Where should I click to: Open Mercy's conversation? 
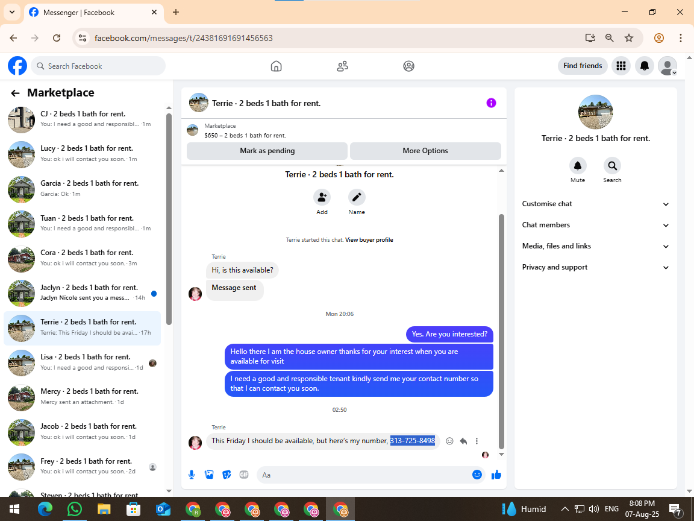click(x=83, y=397)
